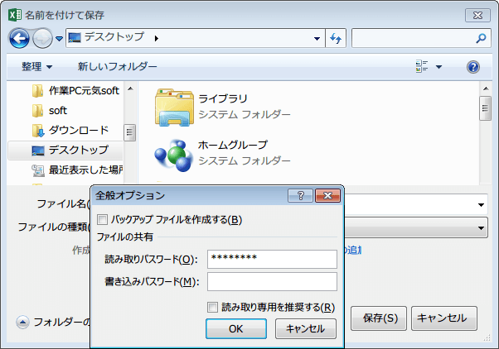Click the 保存(S) button
Viewport: 499px width, 349px height.
(379, 318)
